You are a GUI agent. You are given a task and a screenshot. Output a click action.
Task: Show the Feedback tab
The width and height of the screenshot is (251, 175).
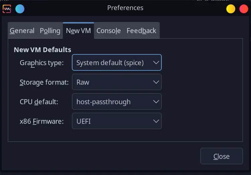click(141, 31)
